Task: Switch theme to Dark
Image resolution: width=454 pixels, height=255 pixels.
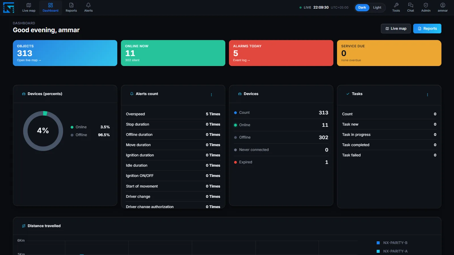Action: [x=362, y=8]
